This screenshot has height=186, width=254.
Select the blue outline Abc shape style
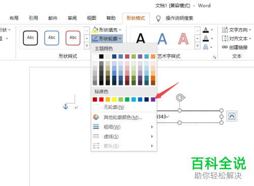point(52,38)
